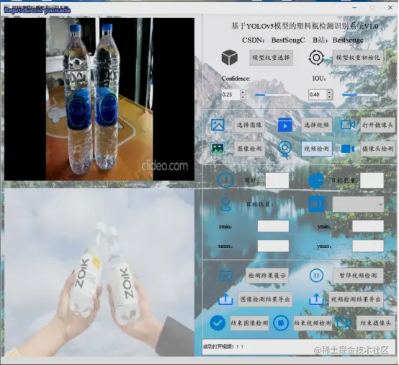The width and height of the screenshot is (399, 365).
Task: Start video detection with 视频检测 button
Action: (317, 149)
